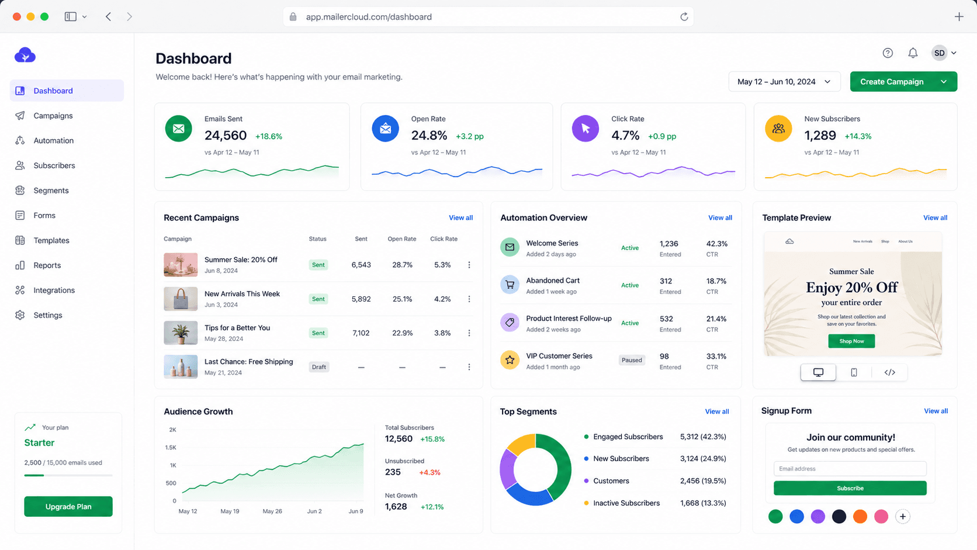
Task: Click the Paused status on VIP Customer Series
Action: (632, 360)
